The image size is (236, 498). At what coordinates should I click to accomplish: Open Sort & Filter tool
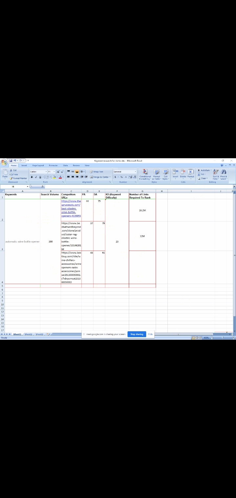pos(216,174)
